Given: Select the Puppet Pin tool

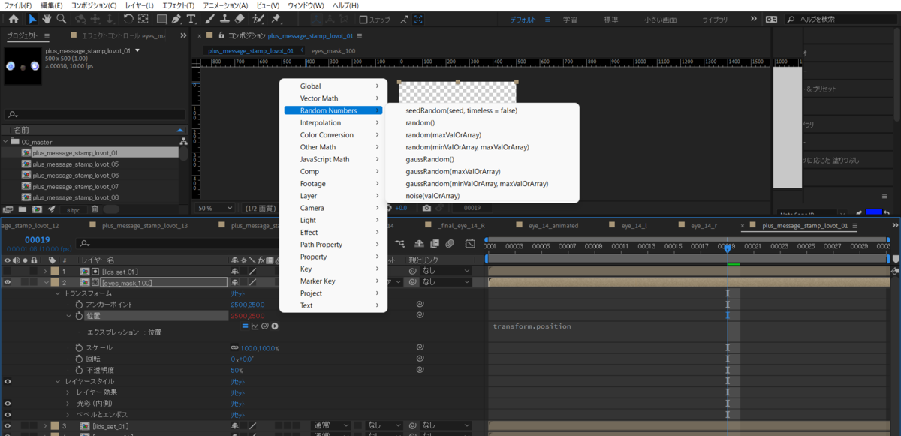Looking at the screenshot, I should (x=276, y=19).
